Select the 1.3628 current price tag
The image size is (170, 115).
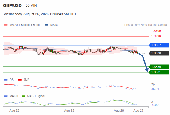coord(159,53)
